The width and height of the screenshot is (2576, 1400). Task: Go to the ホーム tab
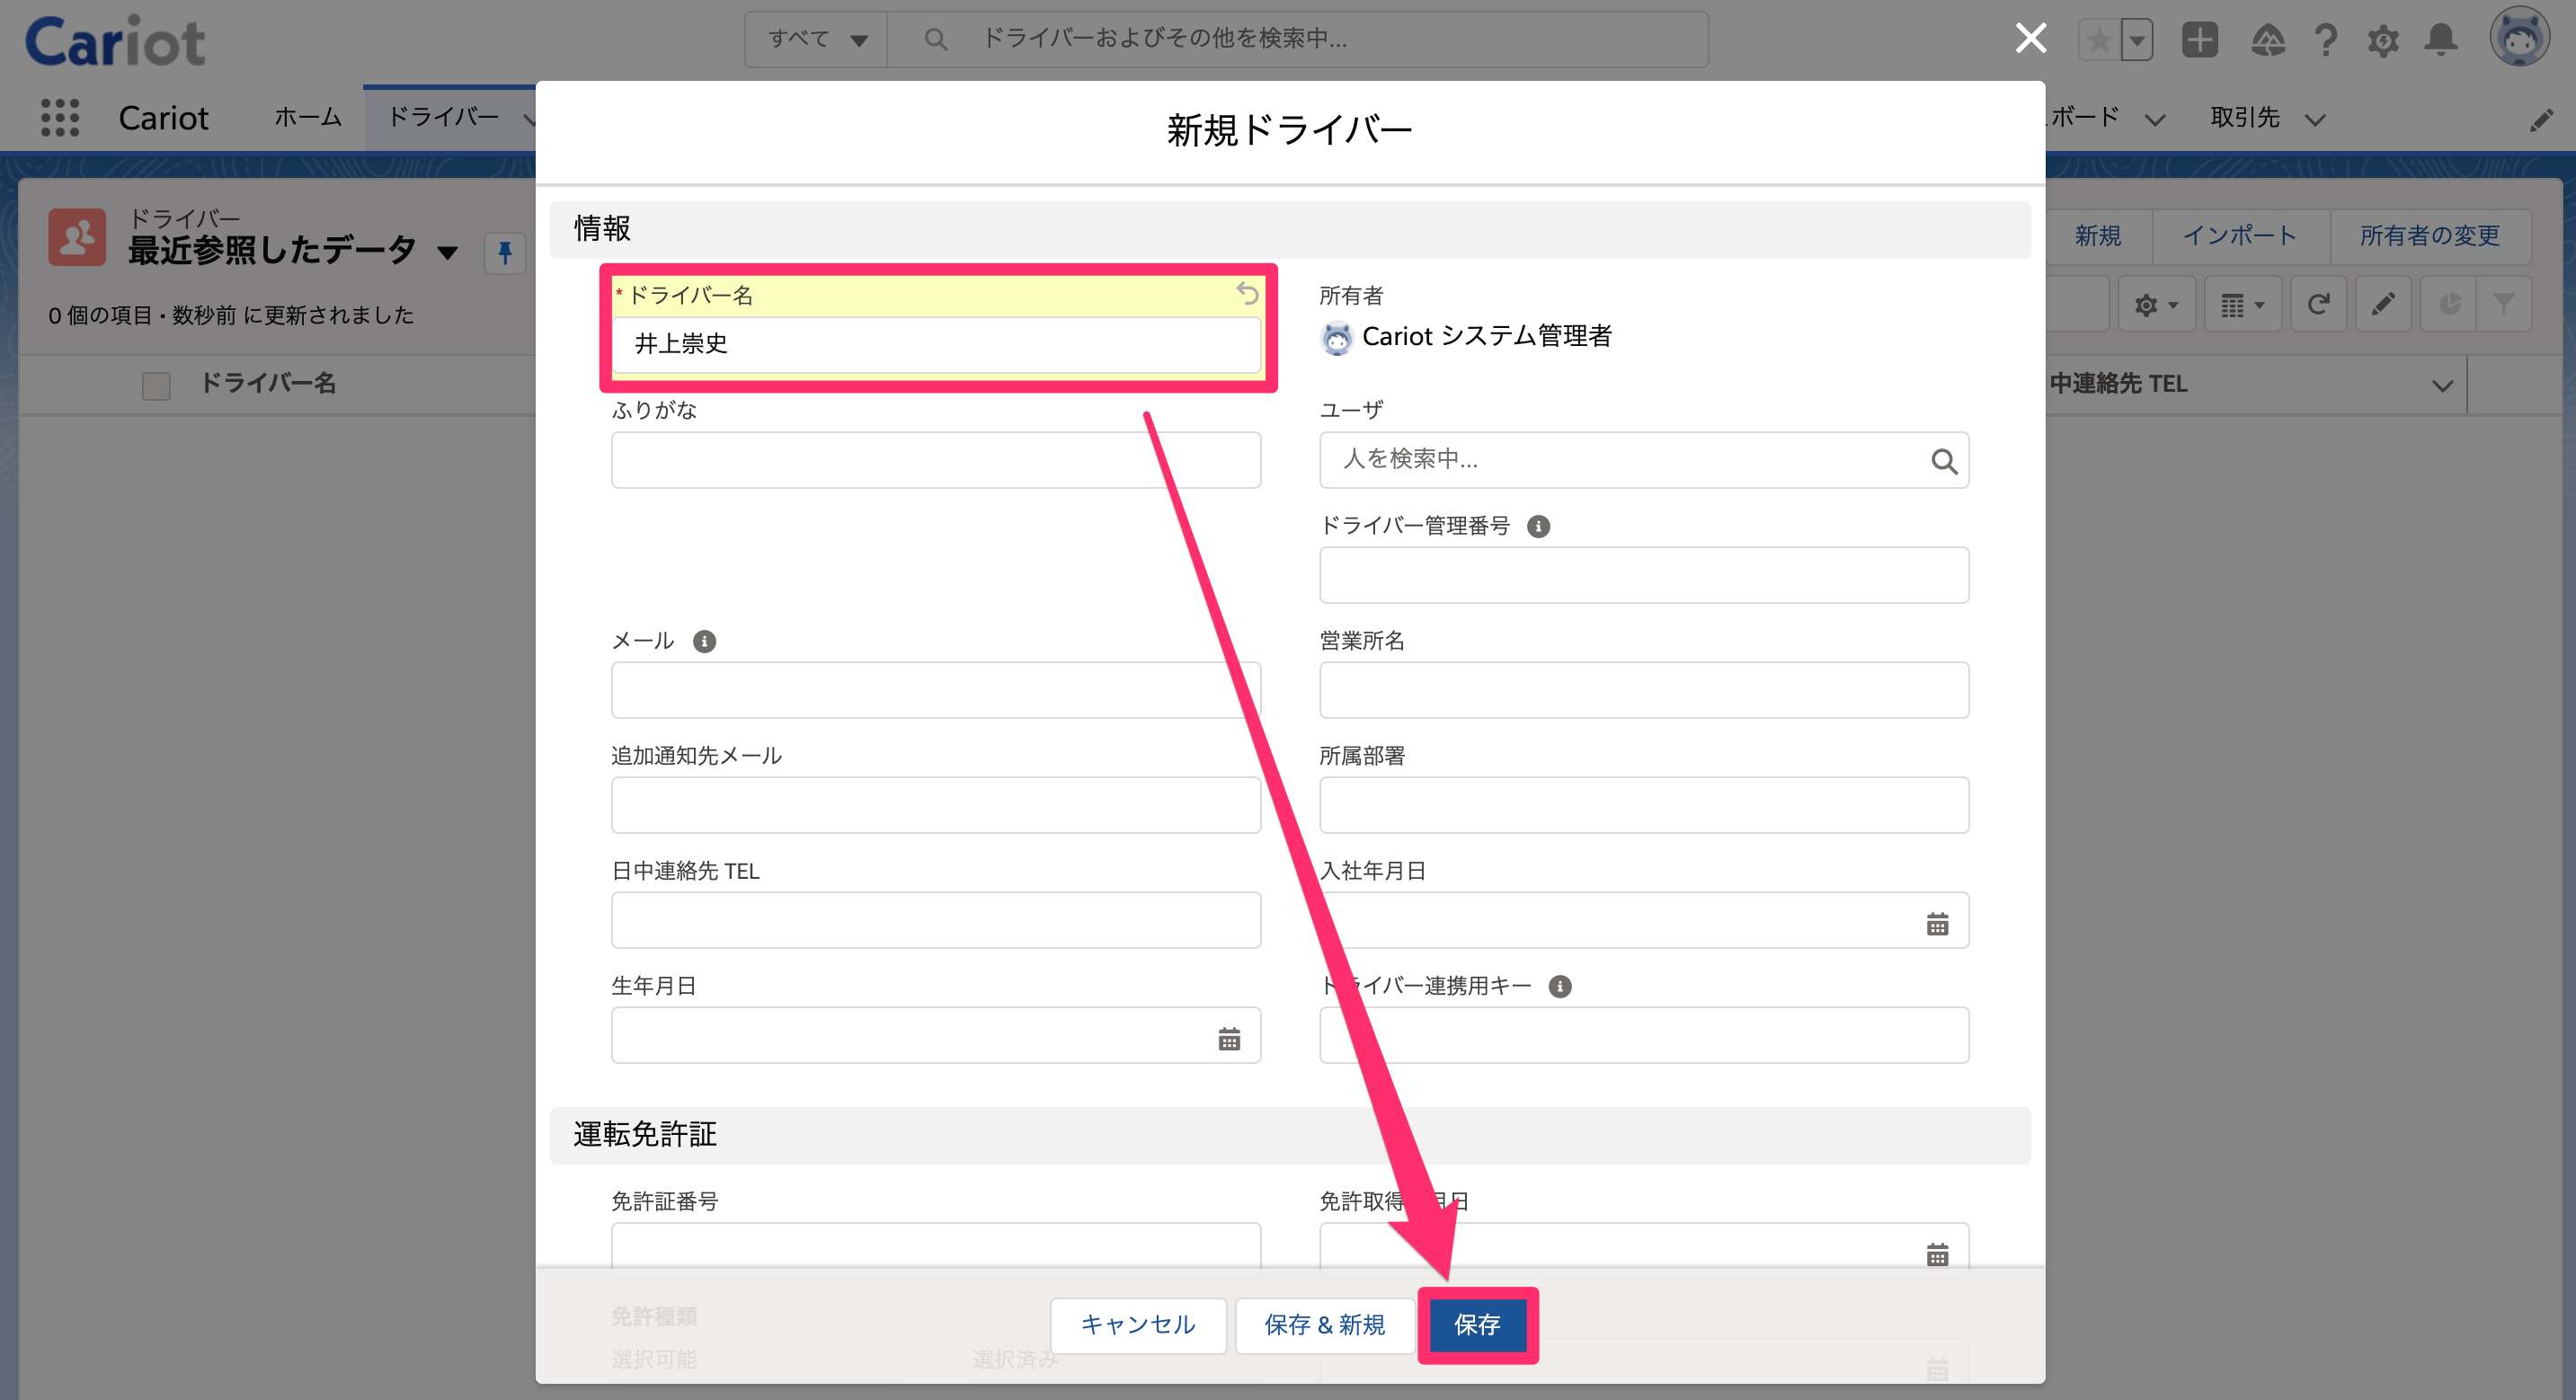click(x=308, y=118)
